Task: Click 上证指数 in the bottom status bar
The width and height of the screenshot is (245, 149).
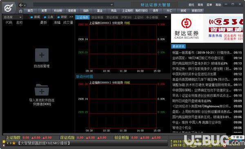Action: coord(13,138)
